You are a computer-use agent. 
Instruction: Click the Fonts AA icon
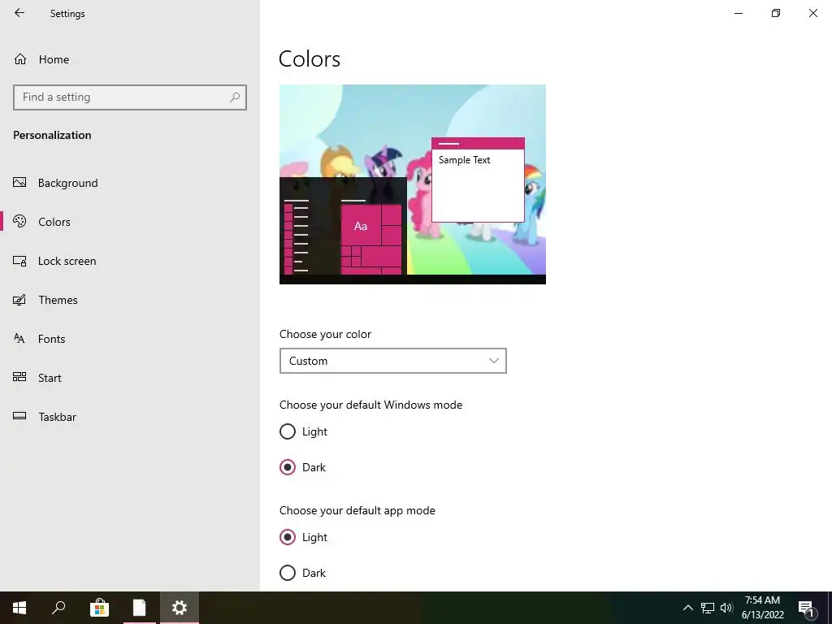click(x=19, y=339)
